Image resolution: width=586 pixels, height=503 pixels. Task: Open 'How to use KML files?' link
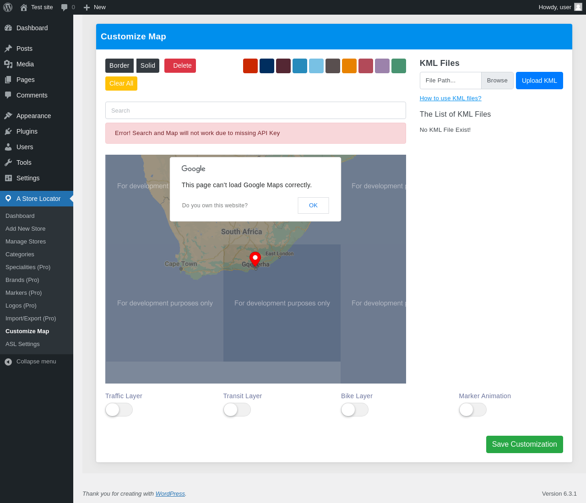click(450, 98)
